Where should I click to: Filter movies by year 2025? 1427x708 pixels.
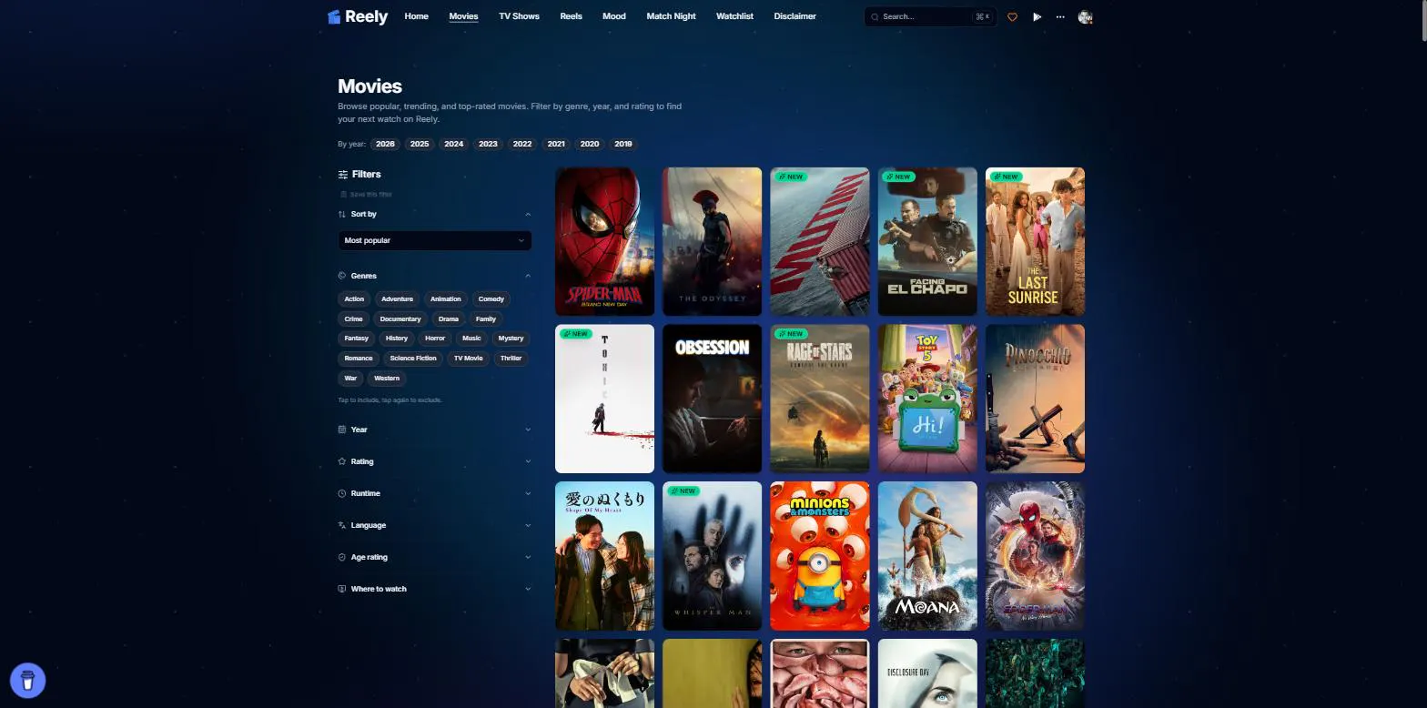(420, 144)
